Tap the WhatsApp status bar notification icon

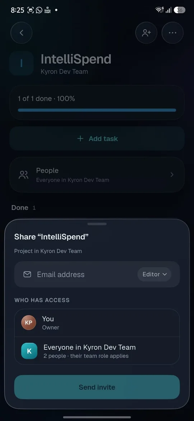click(x=39, y=10)
